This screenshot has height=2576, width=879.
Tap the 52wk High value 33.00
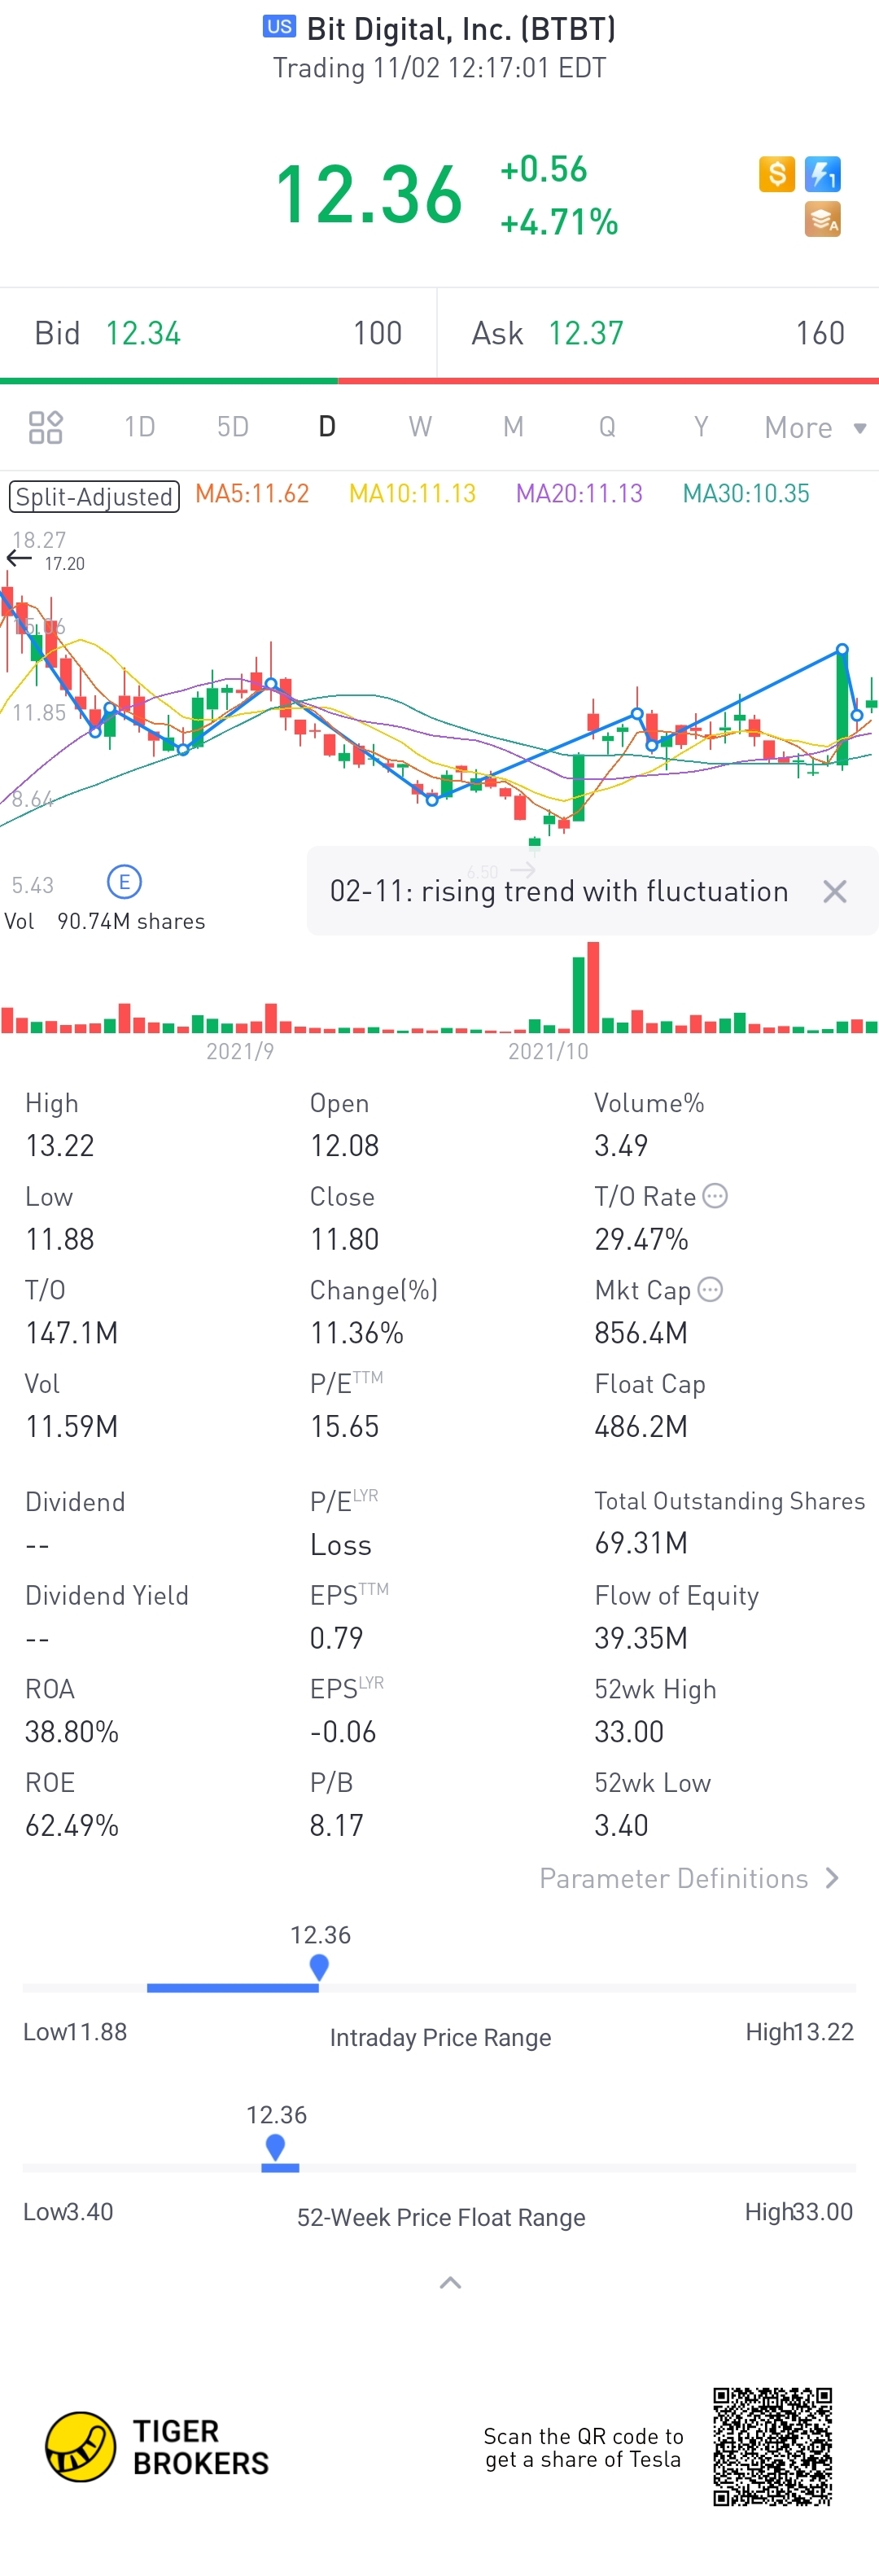[x=629, y=1731]
